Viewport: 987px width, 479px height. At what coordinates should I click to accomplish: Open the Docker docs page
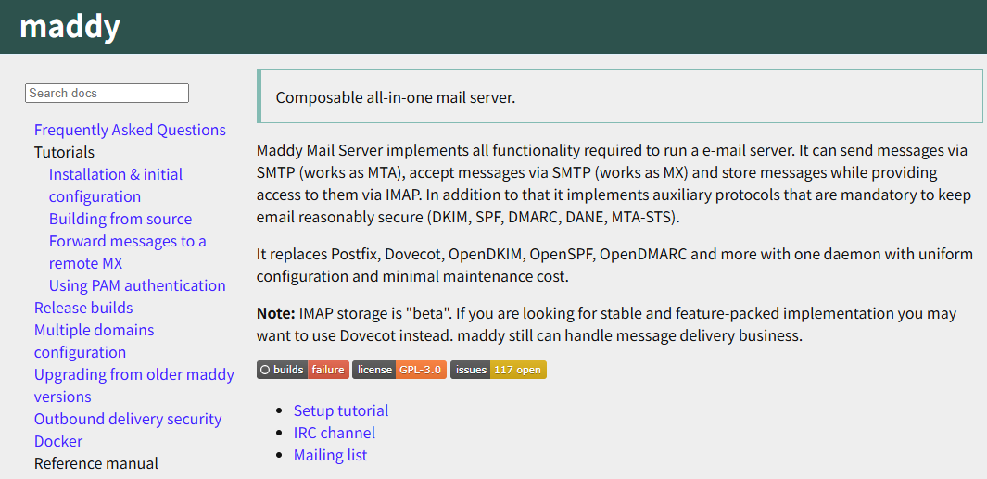58,441
